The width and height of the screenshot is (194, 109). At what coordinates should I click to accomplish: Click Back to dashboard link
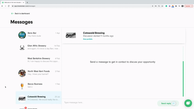[22, 13]
